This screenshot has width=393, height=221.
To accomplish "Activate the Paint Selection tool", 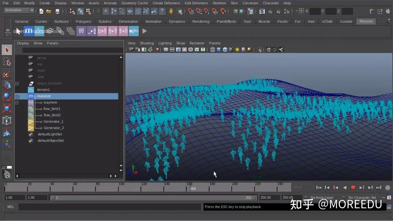I will pos(7,74).
